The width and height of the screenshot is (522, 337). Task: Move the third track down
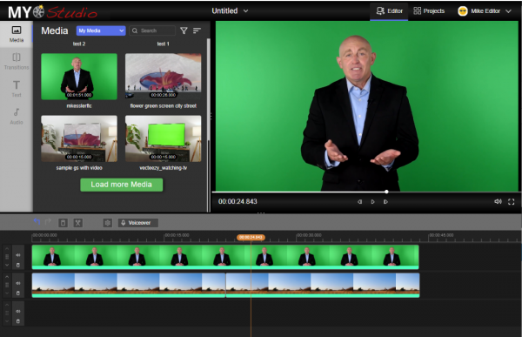[x=7, y=321]
